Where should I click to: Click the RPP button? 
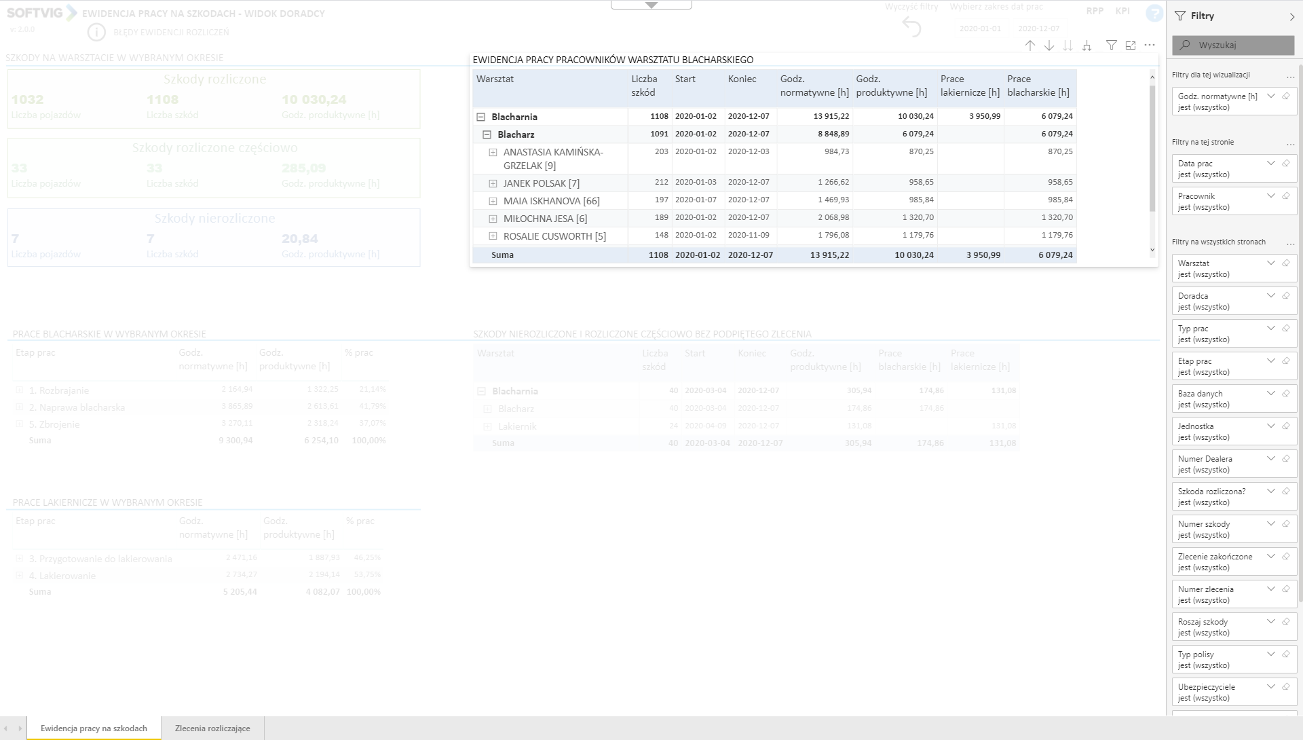(x=1095, y=11)
